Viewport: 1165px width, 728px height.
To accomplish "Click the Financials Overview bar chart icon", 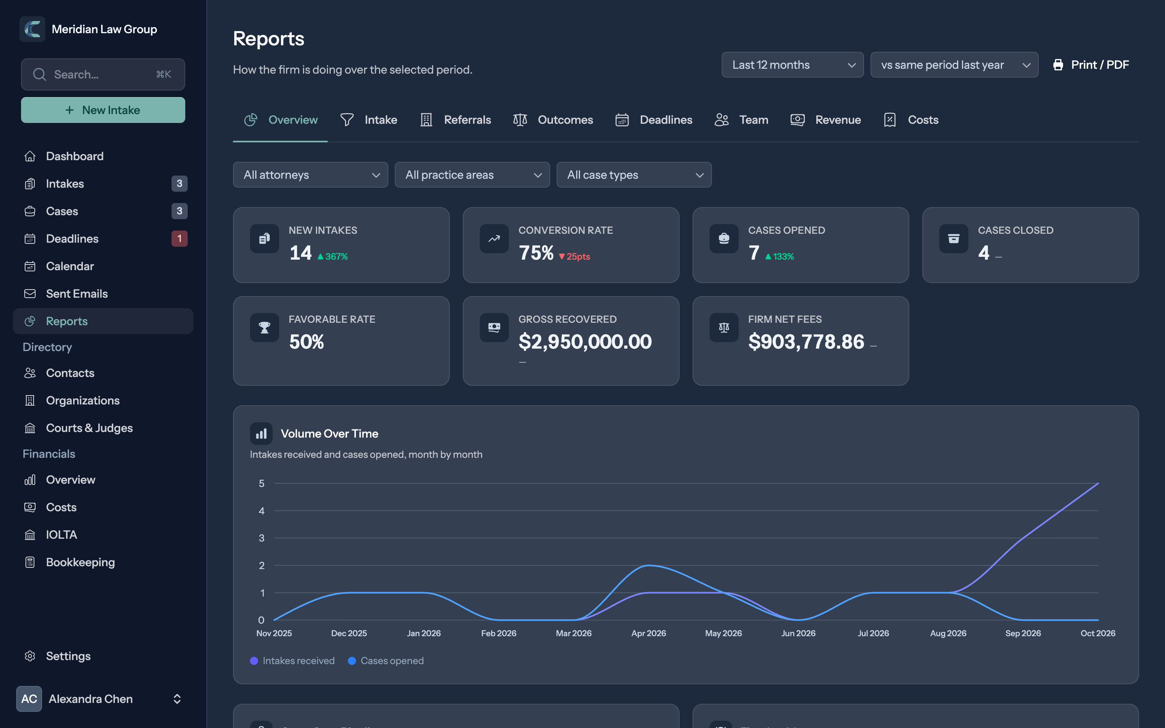I will pos(30,480).
